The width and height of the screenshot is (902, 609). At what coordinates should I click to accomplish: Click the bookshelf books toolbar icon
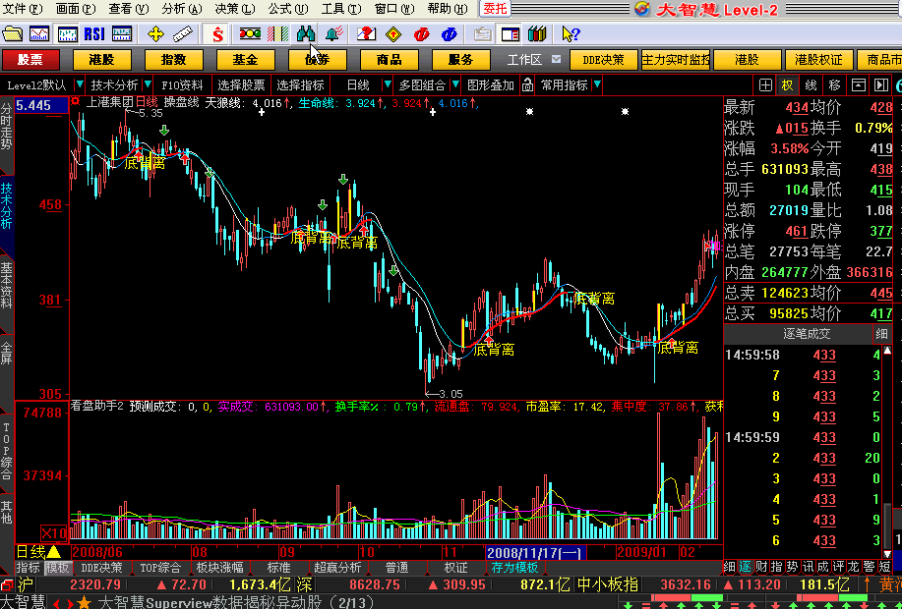[537, 34]
